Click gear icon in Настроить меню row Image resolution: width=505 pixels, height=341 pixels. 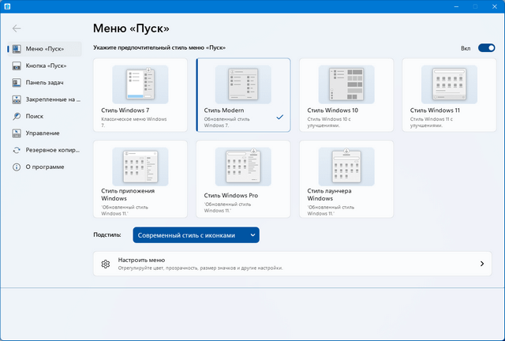(x=106, y=264)
